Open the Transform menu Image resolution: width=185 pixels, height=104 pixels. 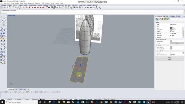(x=38, y=3)
